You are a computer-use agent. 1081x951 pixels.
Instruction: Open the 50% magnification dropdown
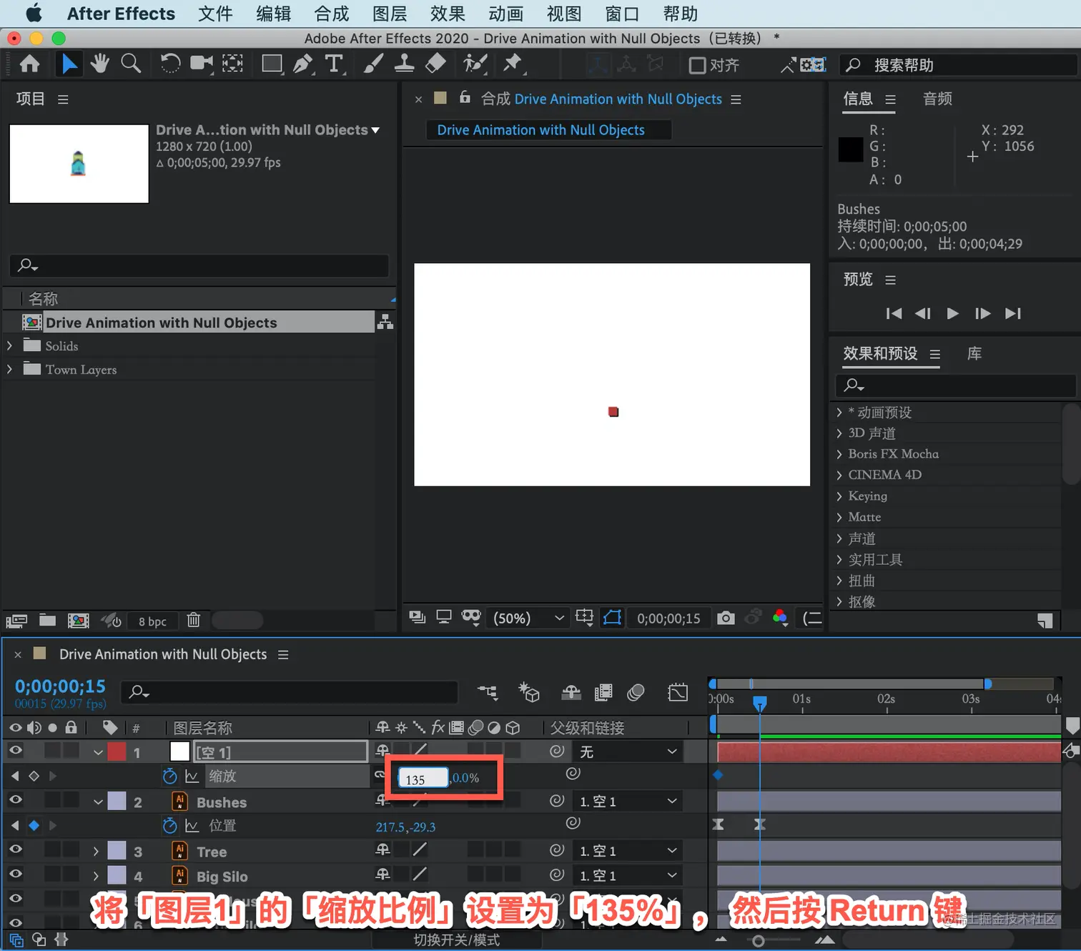click(528, 618)
